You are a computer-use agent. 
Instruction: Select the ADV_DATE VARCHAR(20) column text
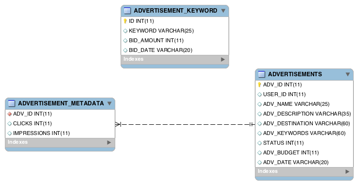[296, 163]
